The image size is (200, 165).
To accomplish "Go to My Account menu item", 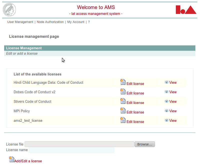I will [76, 22].
